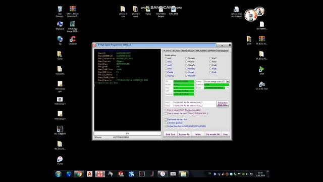Click the WIFI address field
The width and height of the screenshot is (323, 182).
(x=184, y=91)
